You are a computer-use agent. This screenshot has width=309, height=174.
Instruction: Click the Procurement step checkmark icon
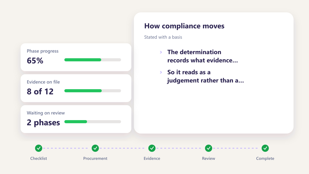click(x=95, y=148)
